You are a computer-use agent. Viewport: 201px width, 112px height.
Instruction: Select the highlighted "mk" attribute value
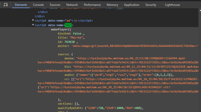click(68, 25)
